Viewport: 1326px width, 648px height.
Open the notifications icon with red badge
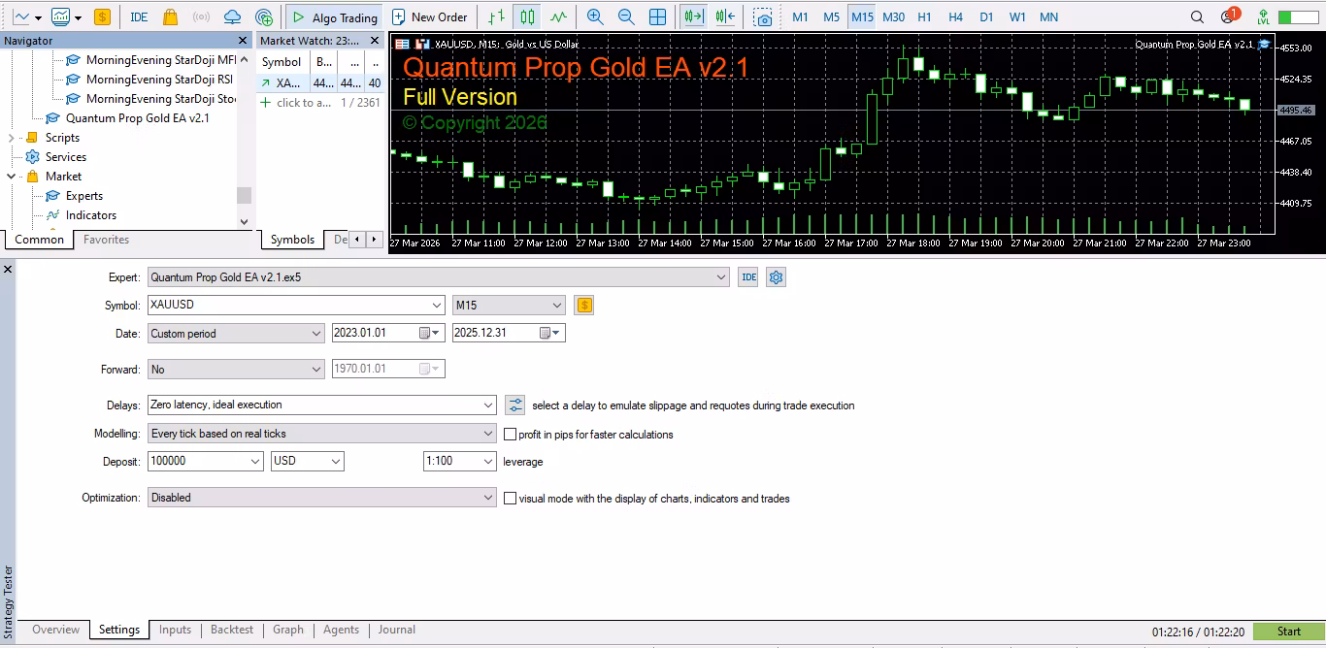click(x=1229, y=16)
